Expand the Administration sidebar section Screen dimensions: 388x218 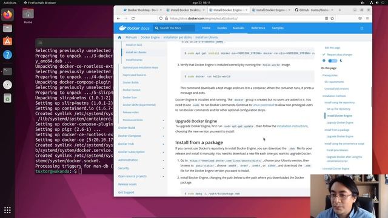163,160
